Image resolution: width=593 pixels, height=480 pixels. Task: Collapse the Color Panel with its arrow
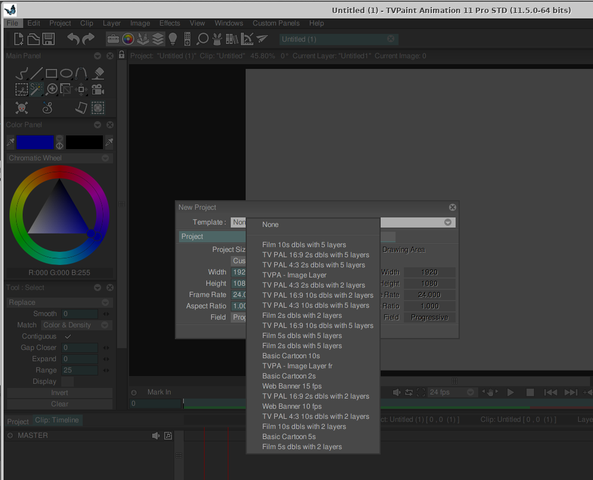(x=98, y=125)
